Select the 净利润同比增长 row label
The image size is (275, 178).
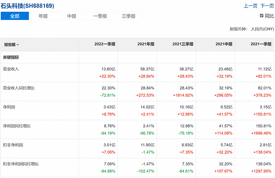tap(17, 126)
